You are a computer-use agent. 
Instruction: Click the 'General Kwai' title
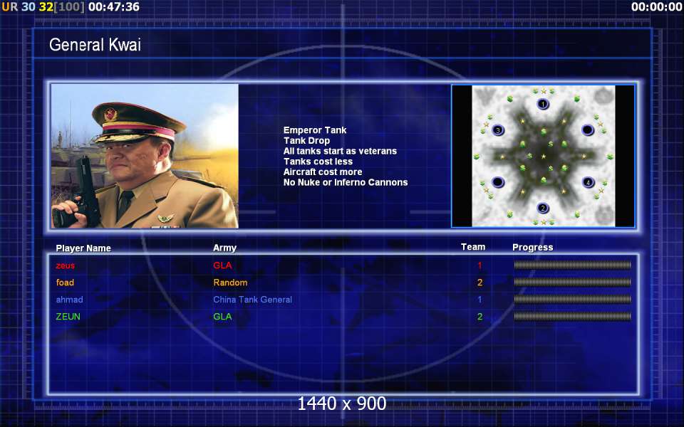(x=95, y=44)
